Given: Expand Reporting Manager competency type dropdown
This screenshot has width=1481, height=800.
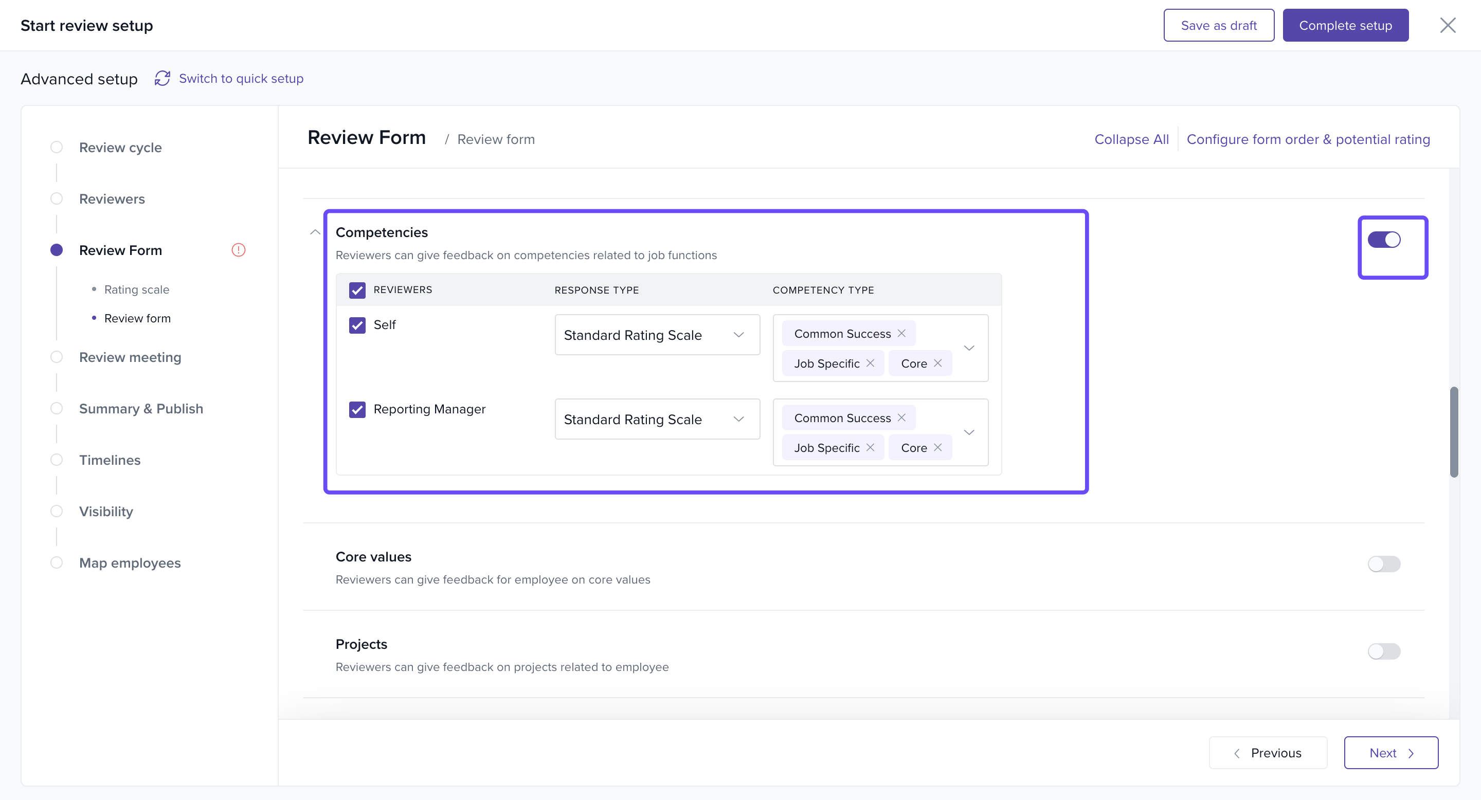Looking at the screenshot, I should point(969,432).
